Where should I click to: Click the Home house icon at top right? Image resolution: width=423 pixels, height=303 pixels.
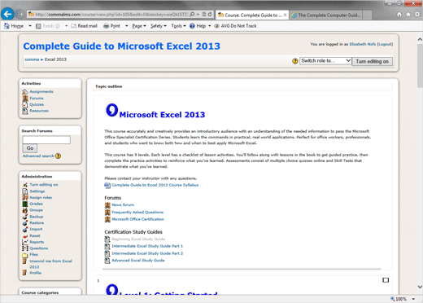pos(399,15)
